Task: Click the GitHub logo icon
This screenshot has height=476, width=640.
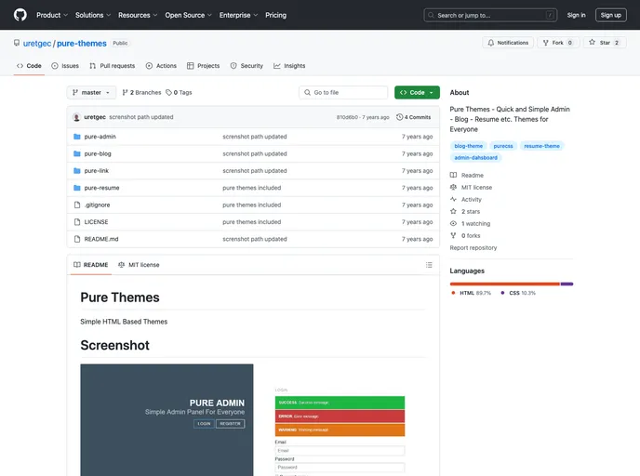Action: point(20,15)
